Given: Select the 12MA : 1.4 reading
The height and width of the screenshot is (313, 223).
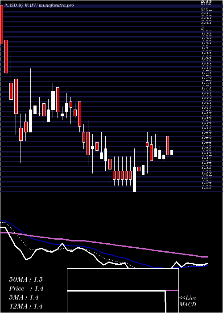Looking at the screenshot, I should tap(26, 306).
